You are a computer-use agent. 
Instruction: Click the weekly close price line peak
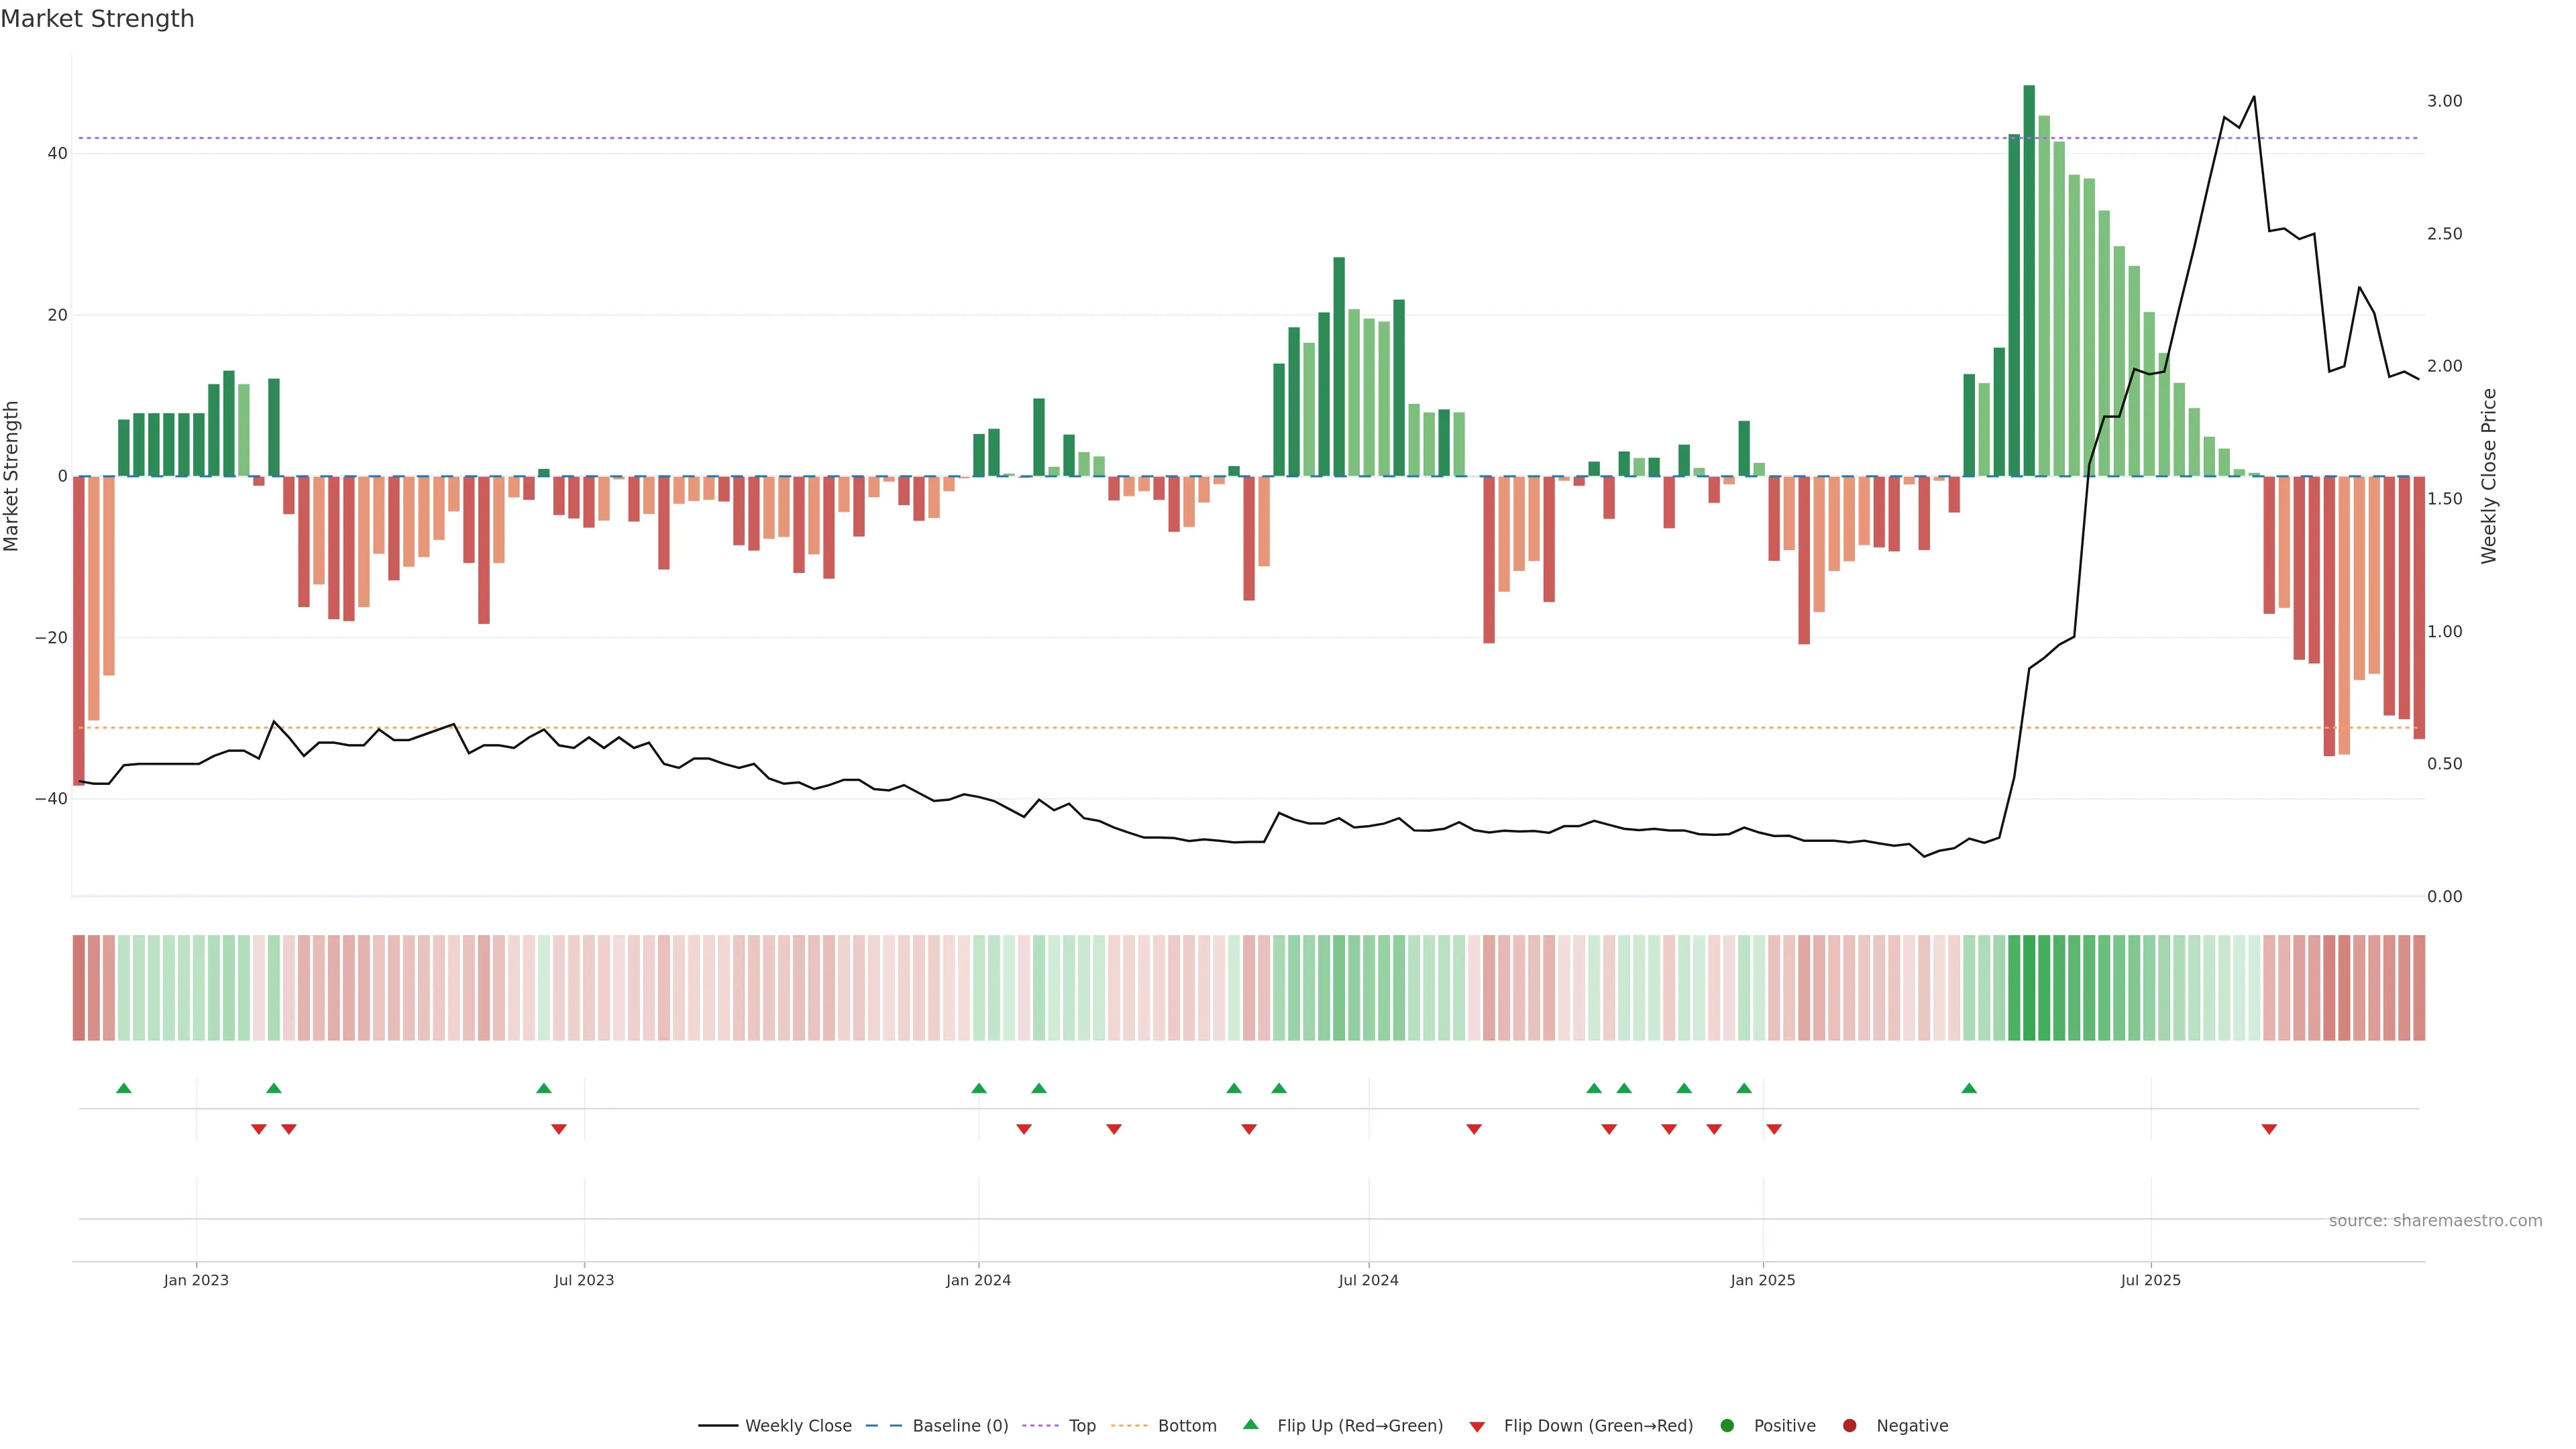tap(2253, 97)
